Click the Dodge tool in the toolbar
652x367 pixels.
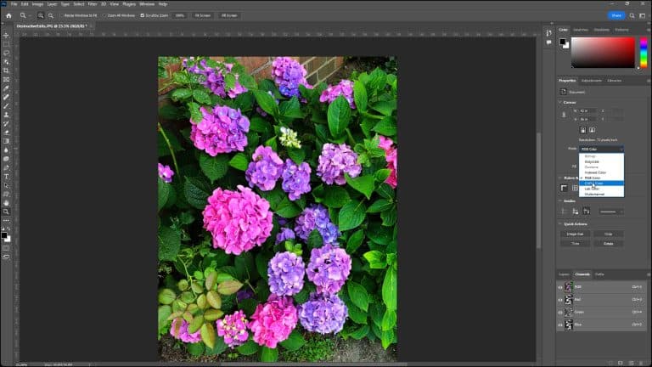(6, 159)
